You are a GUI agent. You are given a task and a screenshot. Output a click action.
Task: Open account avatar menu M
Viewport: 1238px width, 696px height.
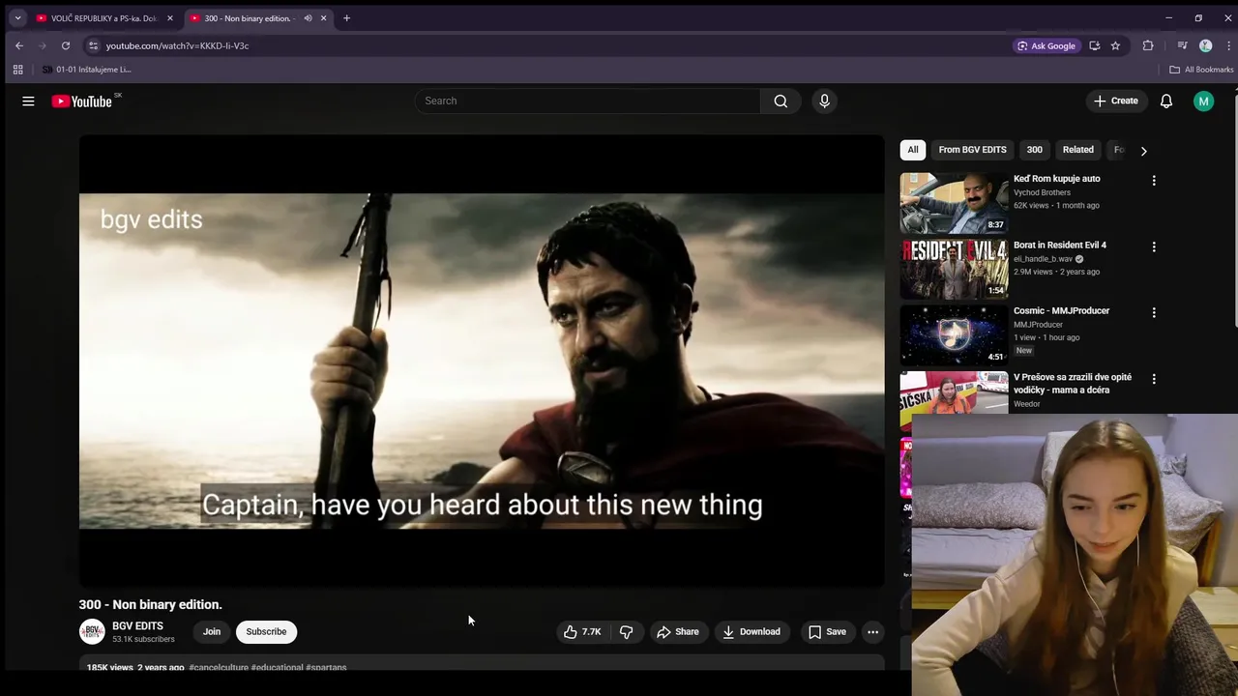[x=1203, y=101]
